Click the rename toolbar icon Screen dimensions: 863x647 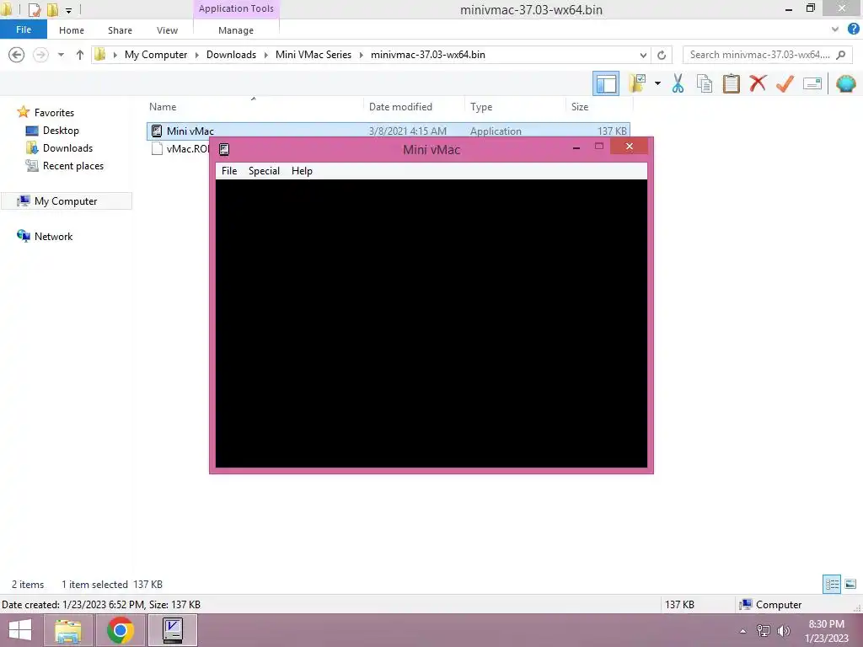(812, 83)
